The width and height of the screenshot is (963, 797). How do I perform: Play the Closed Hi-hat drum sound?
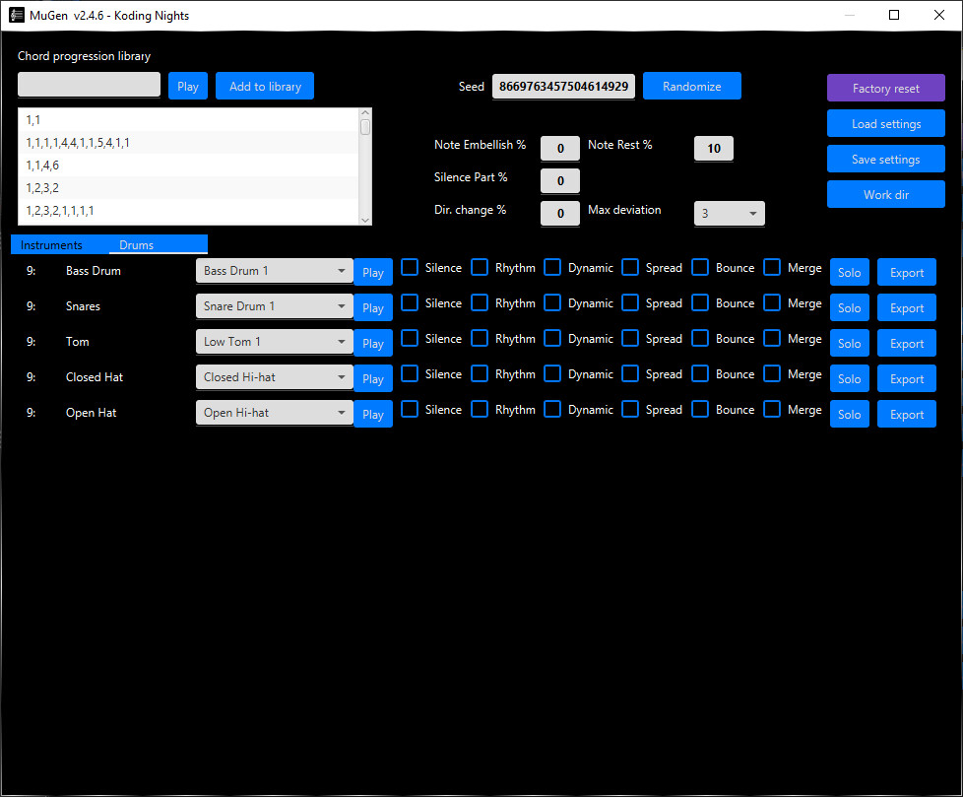[372, 377]
